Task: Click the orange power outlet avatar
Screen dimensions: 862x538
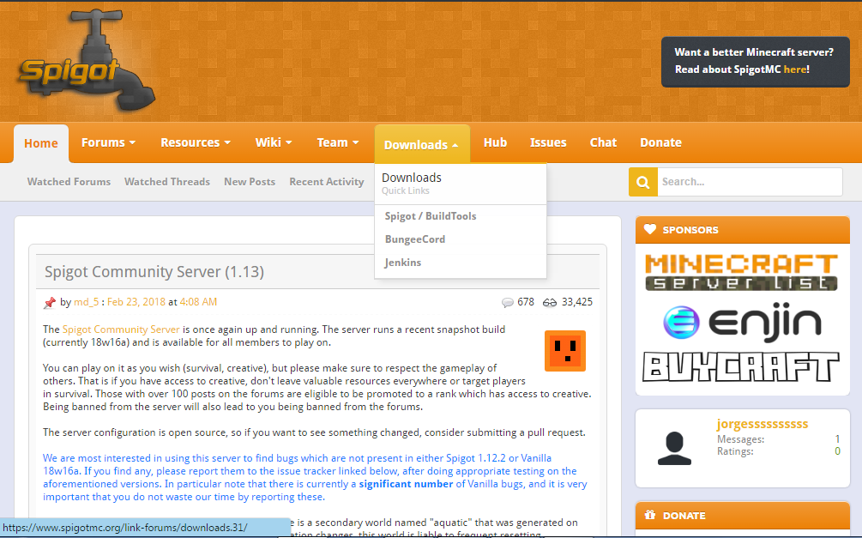Action: (x=565, y=351)
